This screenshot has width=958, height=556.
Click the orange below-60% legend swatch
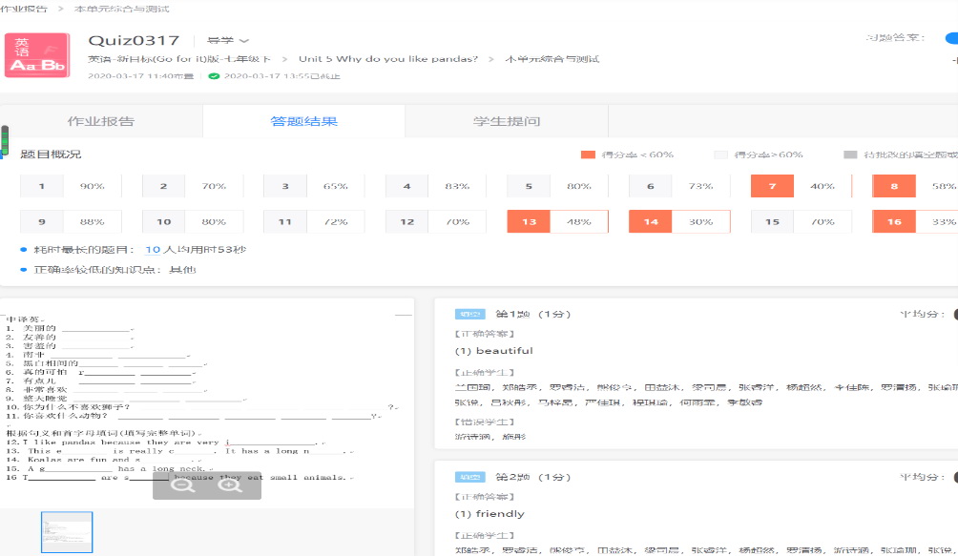588,154
